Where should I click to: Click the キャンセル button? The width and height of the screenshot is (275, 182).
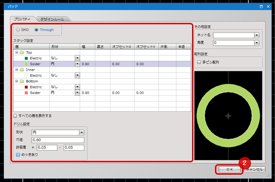254,169
